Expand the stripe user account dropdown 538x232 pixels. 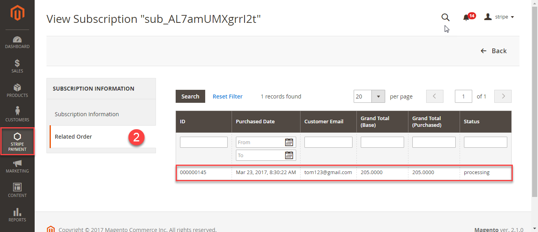pyautogui.click(x=499, y=17)
